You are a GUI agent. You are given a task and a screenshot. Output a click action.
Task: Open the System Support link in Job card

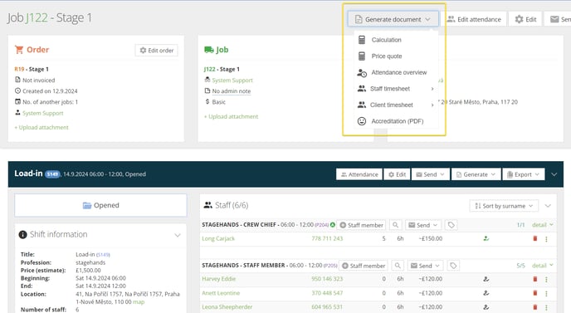[x=232, y=81]
